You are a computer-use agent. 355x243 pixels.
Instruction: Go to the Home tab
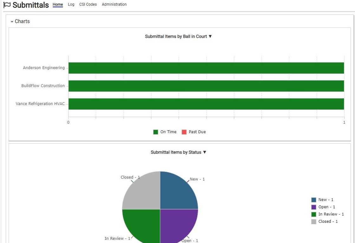click(x=58, y=4)
